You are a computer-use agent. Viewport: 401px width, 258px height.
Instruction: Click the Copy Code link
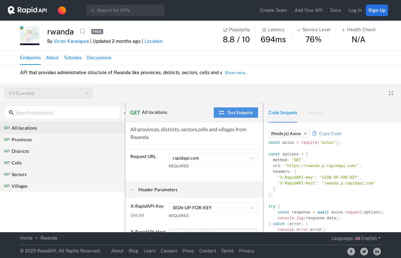click(330, 134)
